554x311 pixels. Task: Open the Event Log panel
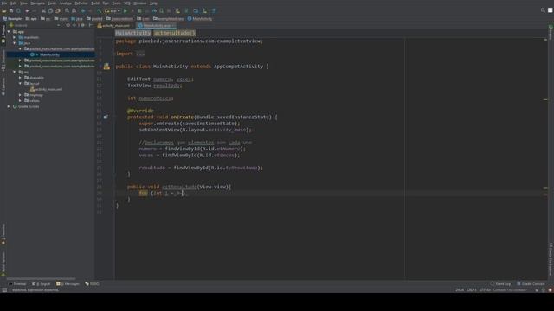(x=500, y=284)
